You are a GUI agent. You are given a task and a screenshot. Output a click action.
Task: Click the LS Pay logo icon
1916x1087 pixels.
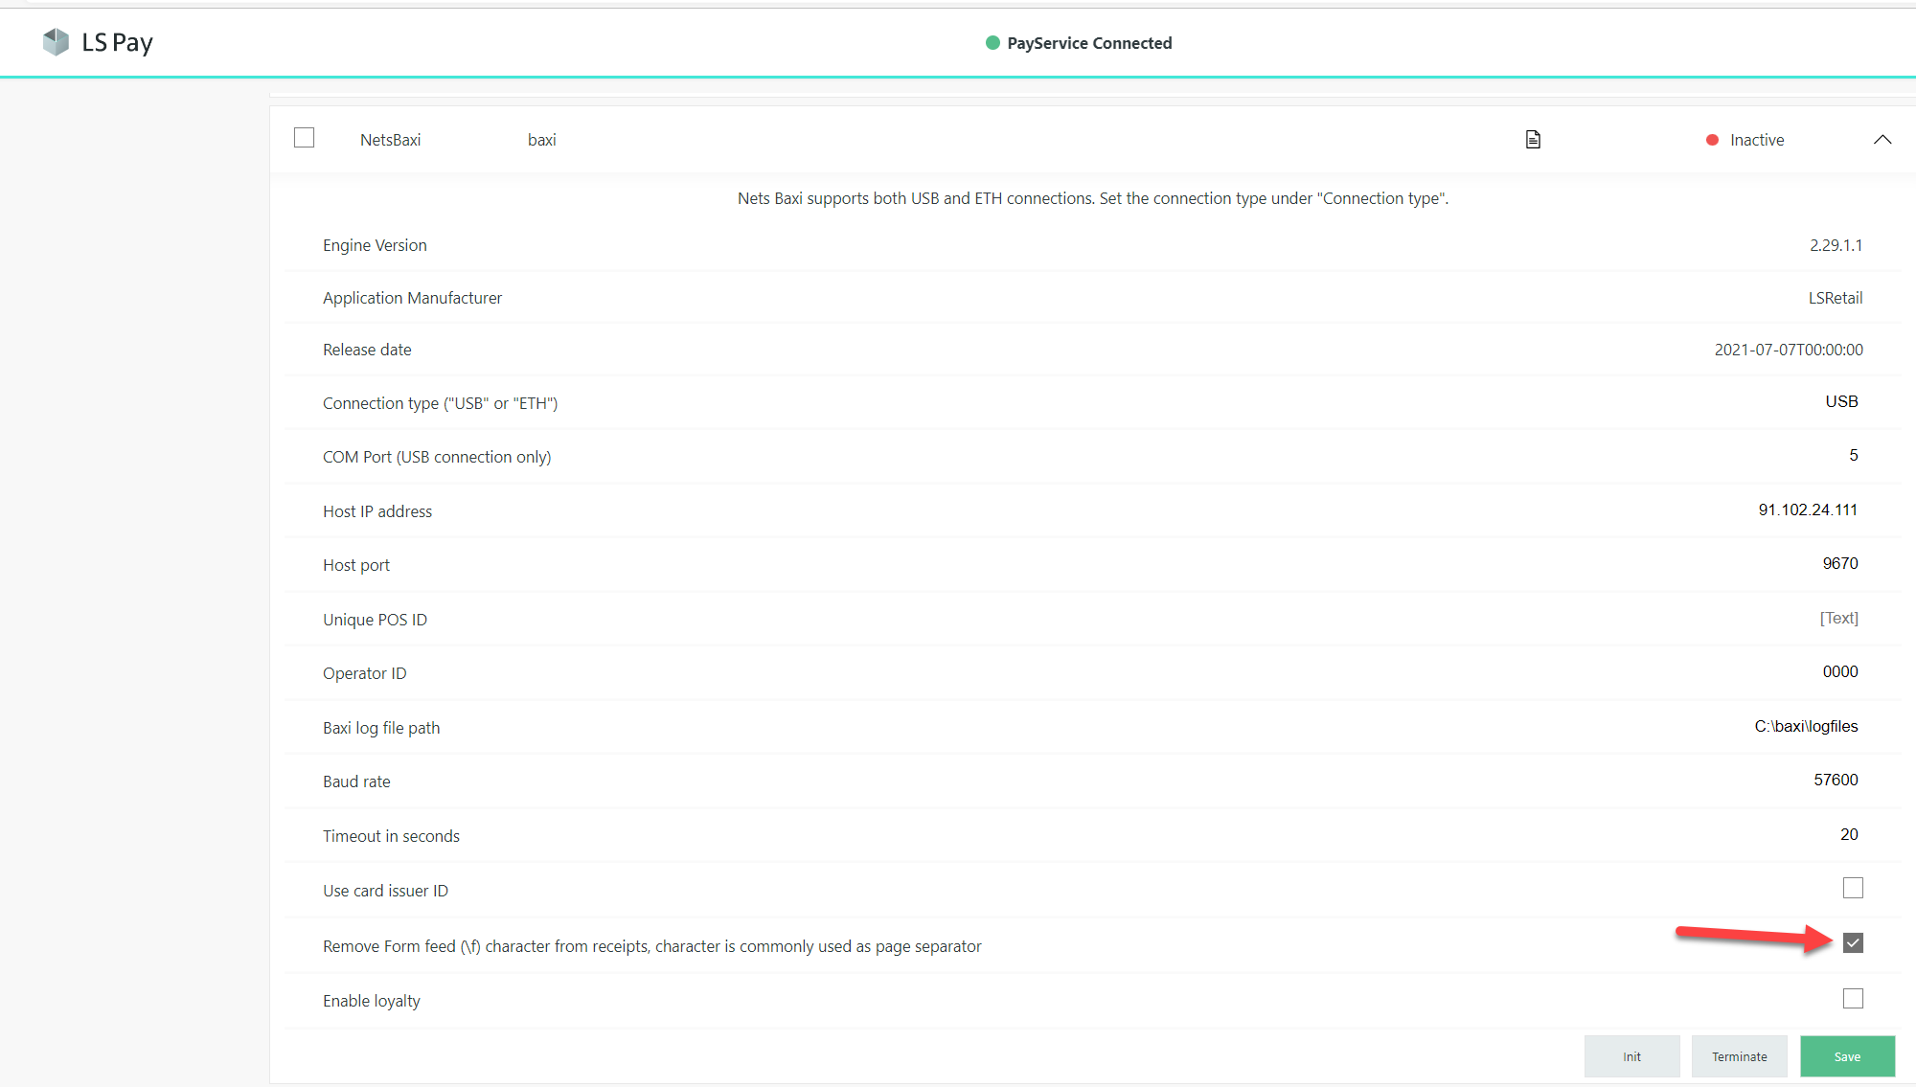pos(57,42)
